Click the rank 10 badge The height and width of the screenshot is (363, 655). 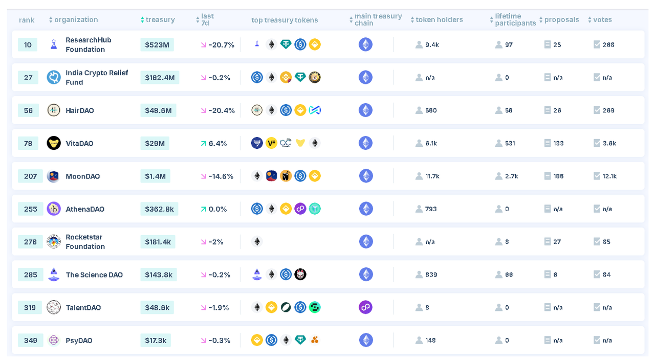coord(28,44)
